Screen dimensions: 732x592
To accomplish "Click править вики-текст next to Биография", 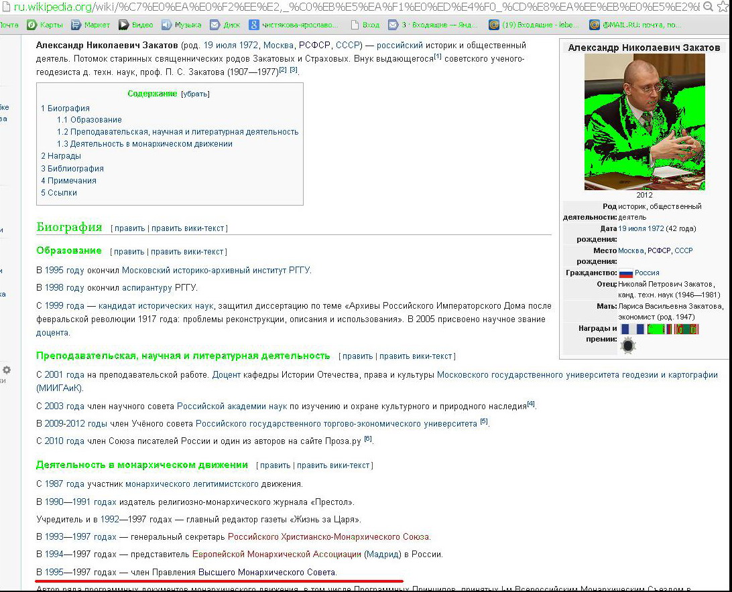I will click(188, 228).
